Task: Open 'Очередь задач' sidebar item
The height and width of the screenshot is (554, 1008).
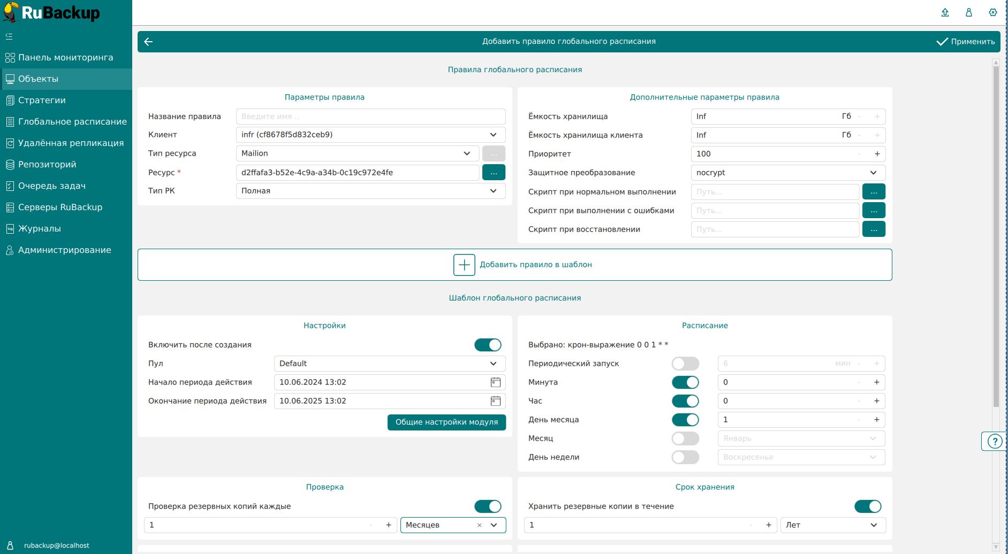Action: click(x=52, y=186)
